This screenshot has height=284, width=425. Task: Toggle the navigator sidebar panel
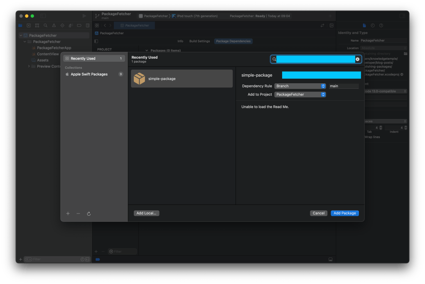click(43, 16)
